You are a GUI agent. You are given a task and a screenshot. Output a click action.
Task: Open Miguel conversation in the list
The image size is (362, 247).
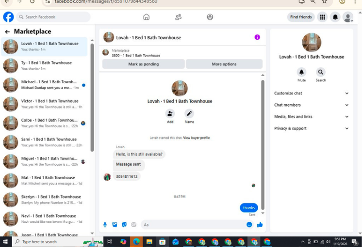(x=44, y=161)
